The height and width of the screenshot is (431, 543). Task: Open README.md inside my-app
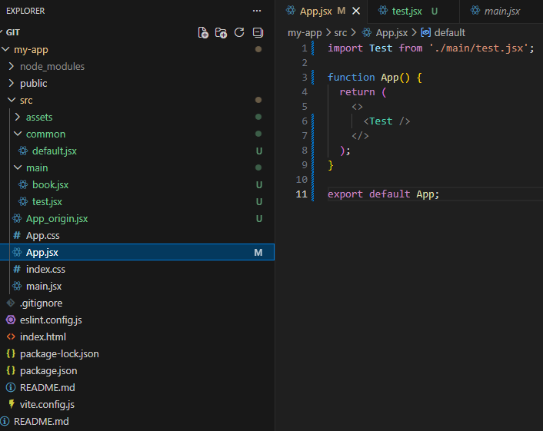pyautogui.click(x=47, y=387)
